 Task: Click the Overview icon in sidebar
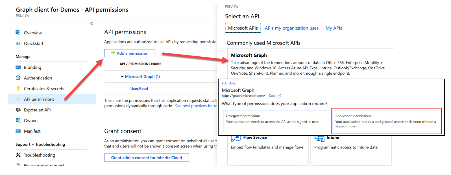coord(18,33)
